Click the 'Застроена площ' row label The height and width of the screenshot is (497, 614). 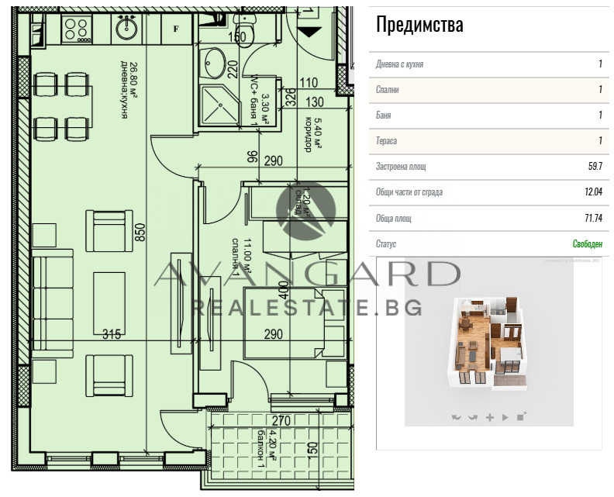(x=401, y=167)
